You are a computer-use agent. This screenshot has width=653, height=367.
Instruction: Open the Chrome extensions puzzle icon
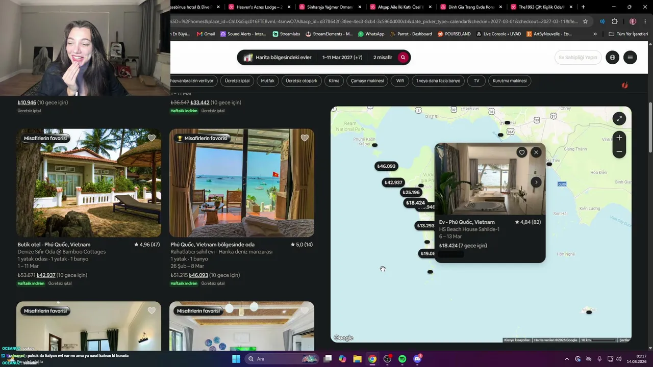(615, 21)
